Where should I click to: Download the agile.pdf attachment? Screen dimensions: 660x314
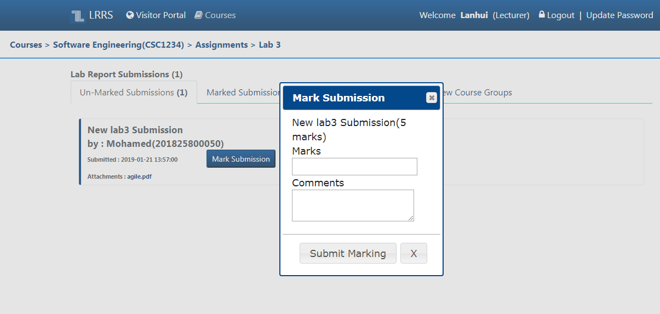tap(139, 176)
